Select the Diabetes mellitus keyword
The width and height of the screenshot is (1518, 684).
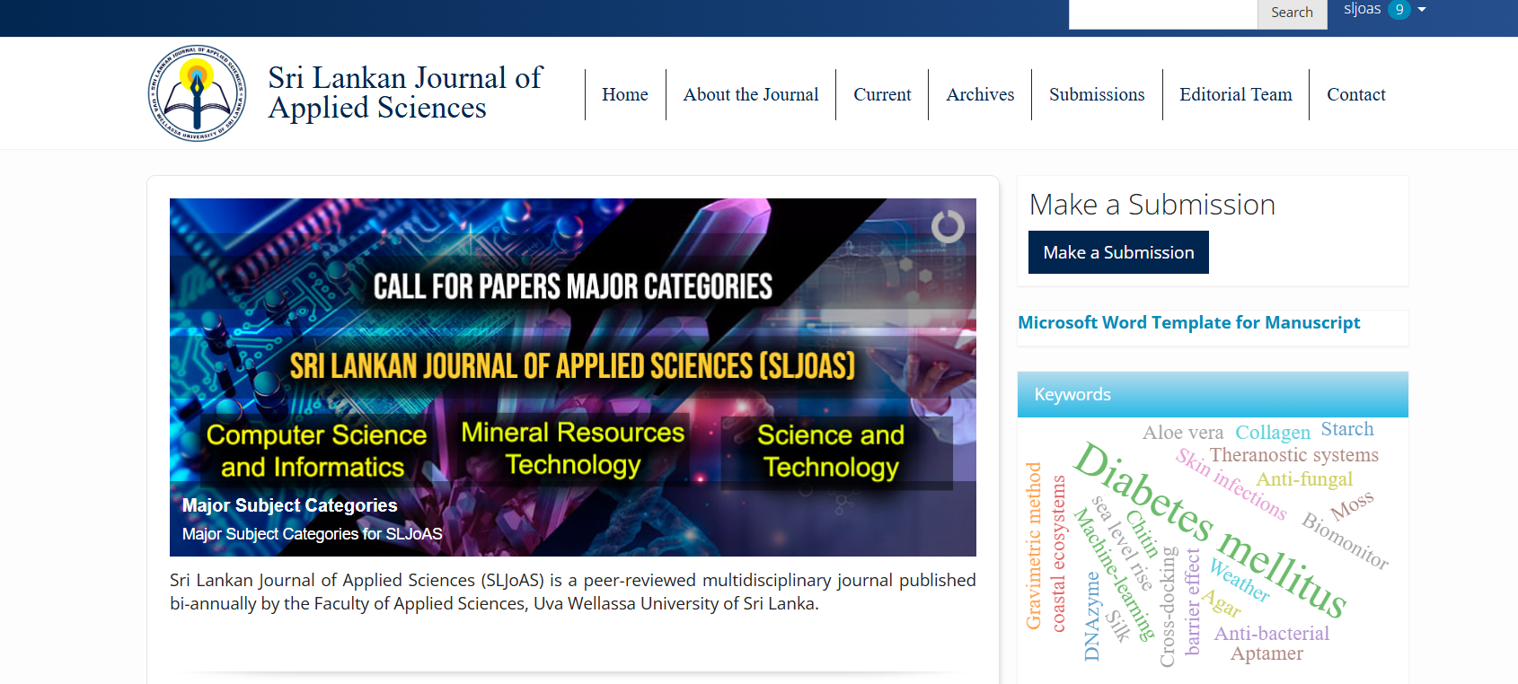[1210, 531]
